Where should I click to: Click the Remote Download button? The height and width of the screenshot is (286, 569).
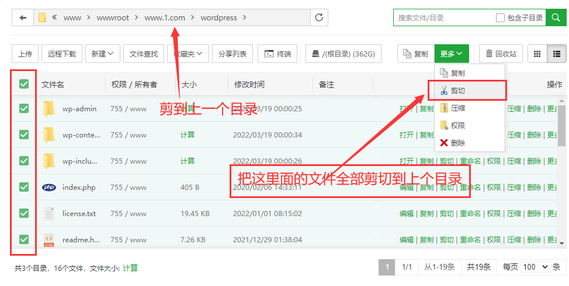click(62, 54)
